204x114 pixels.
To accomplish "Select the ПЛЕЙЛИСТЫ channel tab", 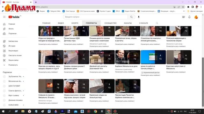I will pyautogui.click(x=91, y=23).
